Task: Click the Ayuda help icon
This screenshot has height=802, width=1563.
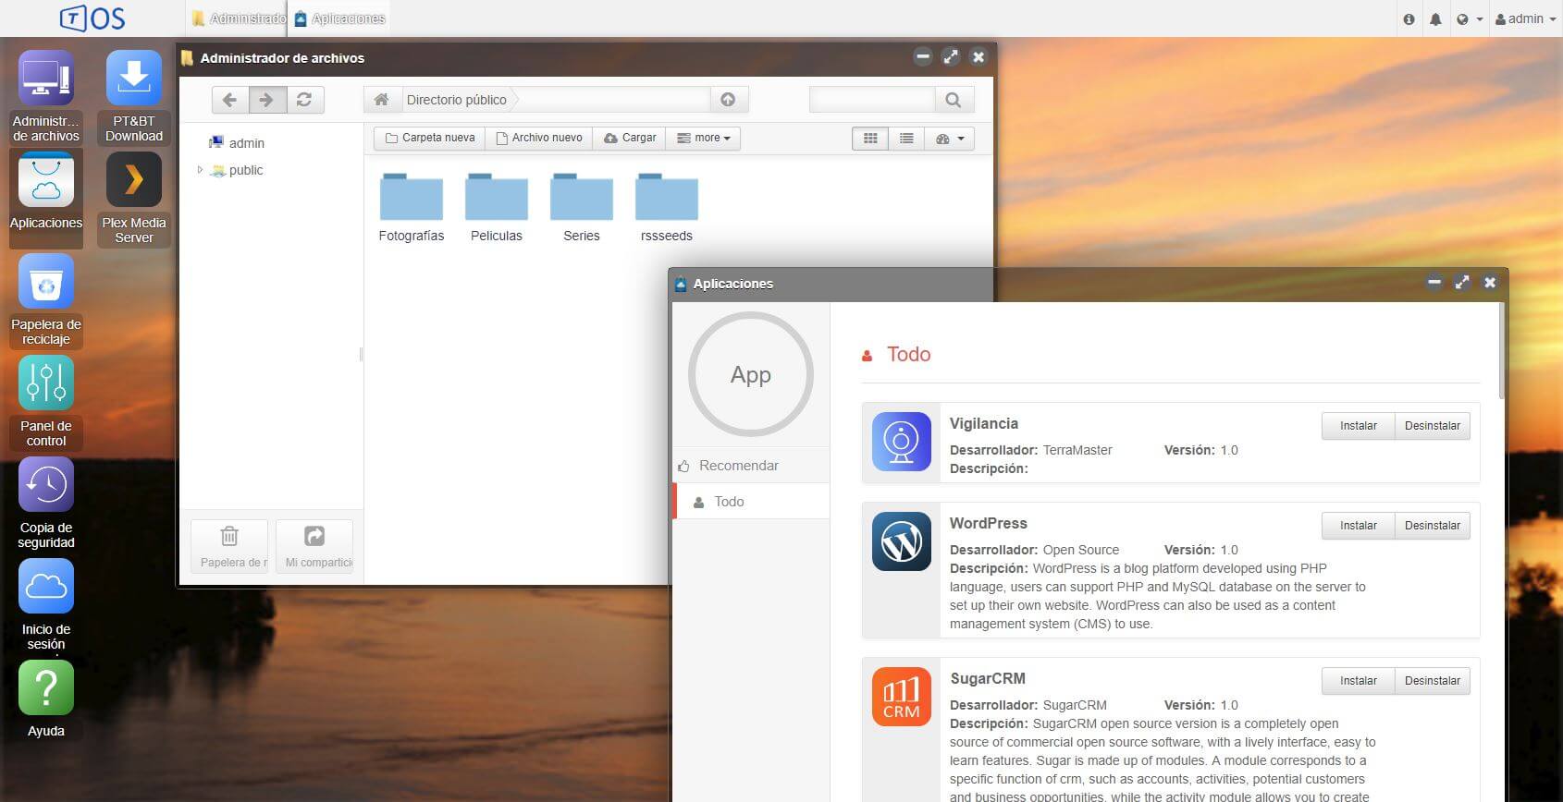Action: click(45, 689)
